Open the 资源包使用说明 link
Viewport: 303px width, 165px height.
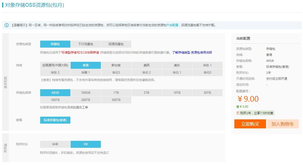tap(201, 53)
